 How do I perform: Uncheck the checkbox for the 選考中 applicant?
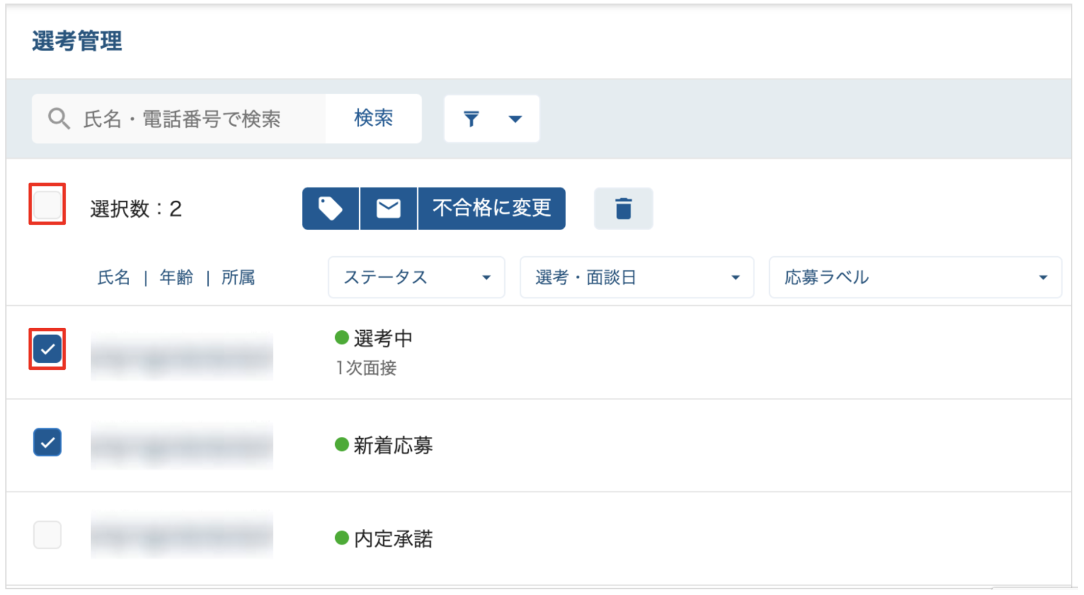[x=48, y=349]
